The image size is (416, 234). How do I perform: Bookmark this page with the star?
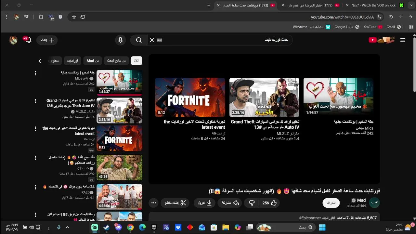[x=74, y=17]
